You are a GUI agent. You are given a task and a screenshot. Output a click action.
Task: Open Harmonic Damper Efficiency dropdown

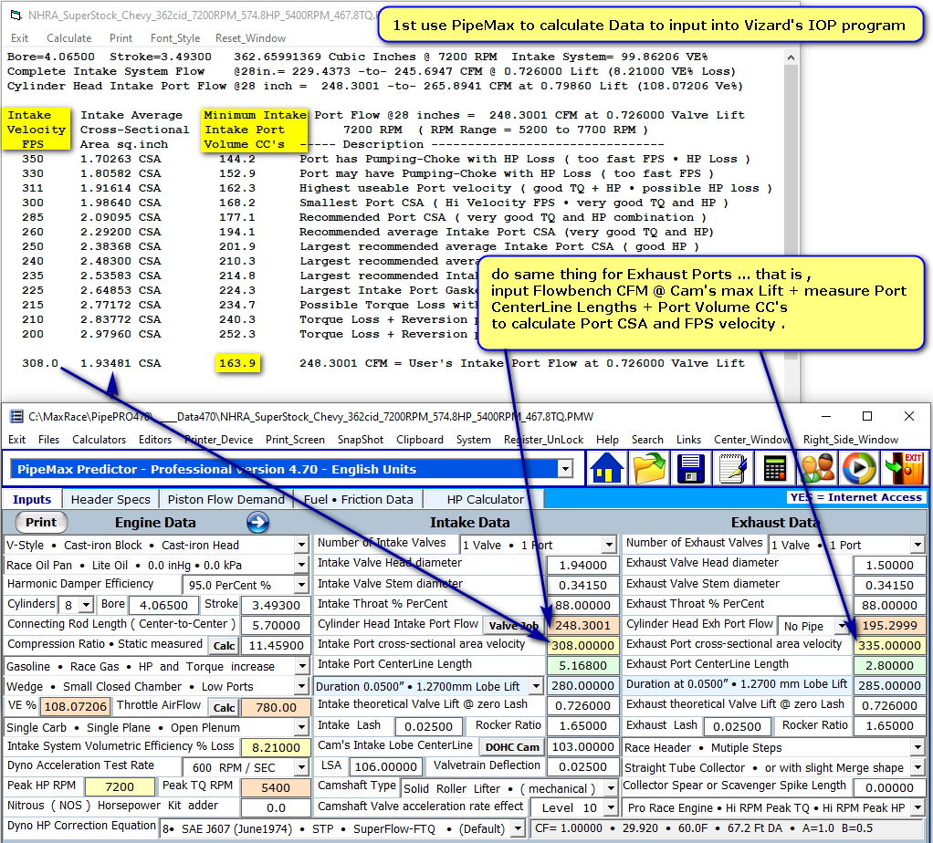[301, 585]
